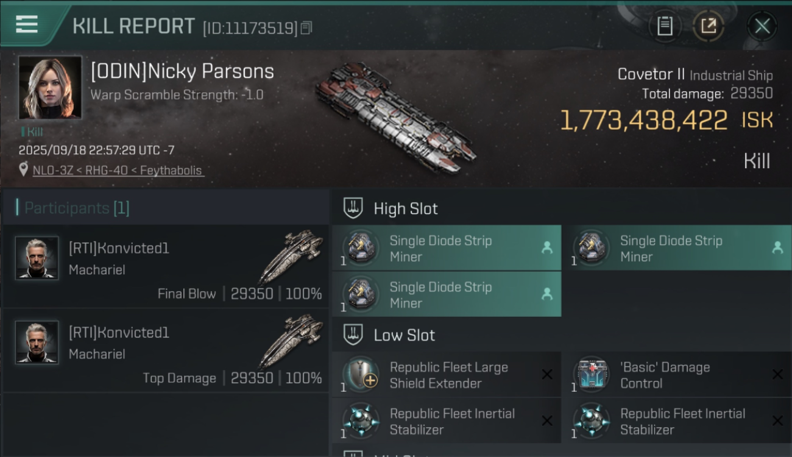Click the bottom Single Diode Strip Miner person icon

546,294
